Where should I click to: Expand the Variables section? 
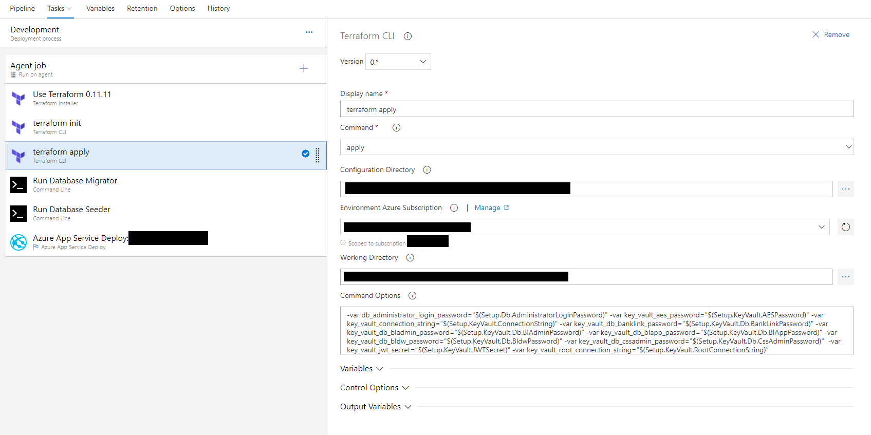[362, 368]
